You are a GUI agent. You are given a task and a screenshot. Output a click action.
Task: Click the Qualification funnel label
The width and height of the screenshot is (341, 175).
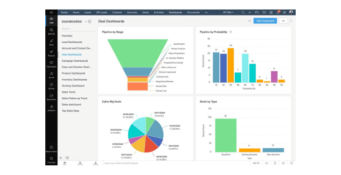[x=179, y=44]
